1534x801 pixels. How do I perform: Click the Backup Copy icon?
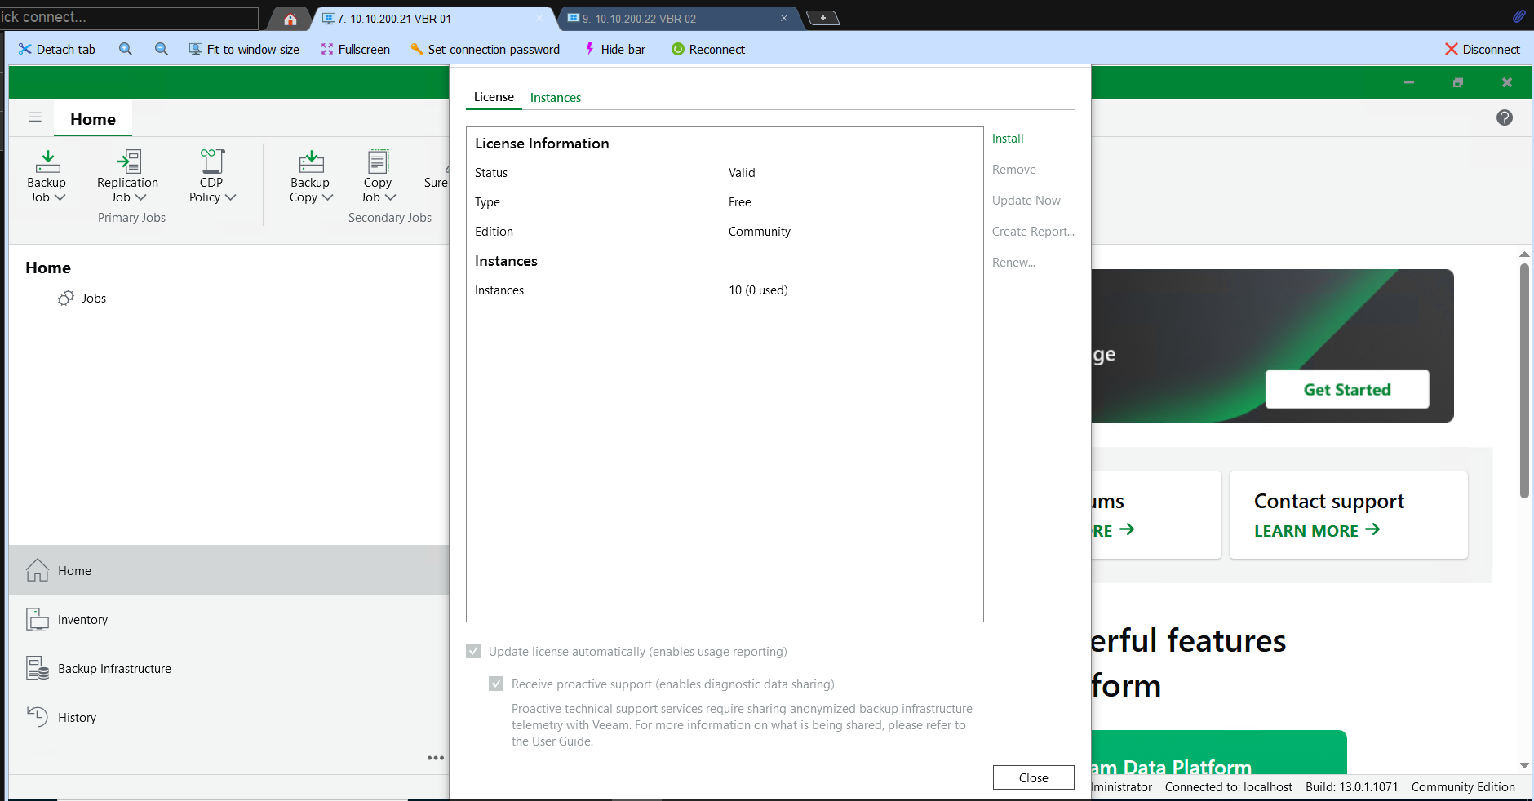point(311,162)
